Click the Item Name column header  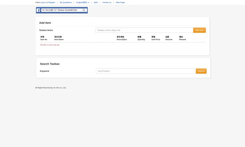point(59,38)
